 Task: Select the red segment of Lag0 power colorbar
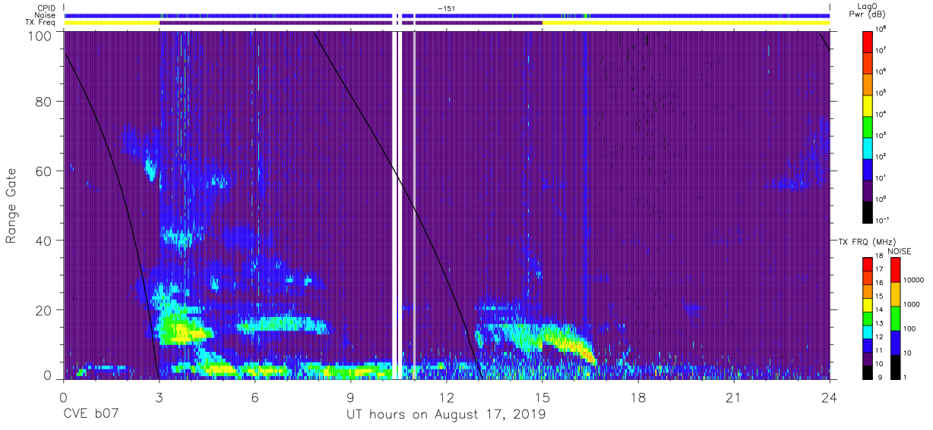tap(868, 40)
